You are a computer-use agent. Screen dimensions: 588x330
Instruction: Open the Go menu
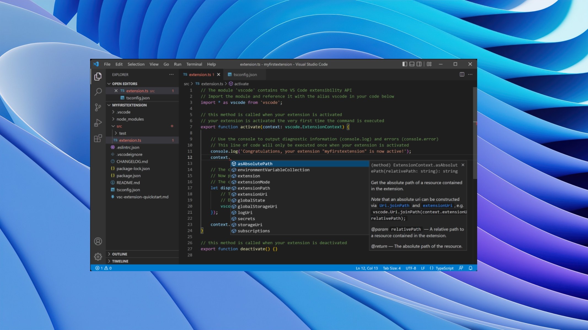coord(166,64)
